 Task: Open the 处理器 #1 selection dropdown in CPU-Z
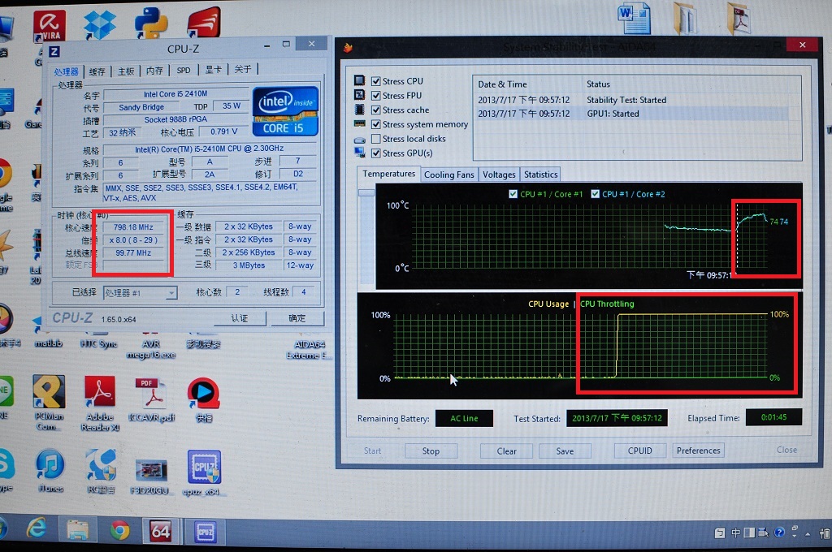tap(140, 293)
